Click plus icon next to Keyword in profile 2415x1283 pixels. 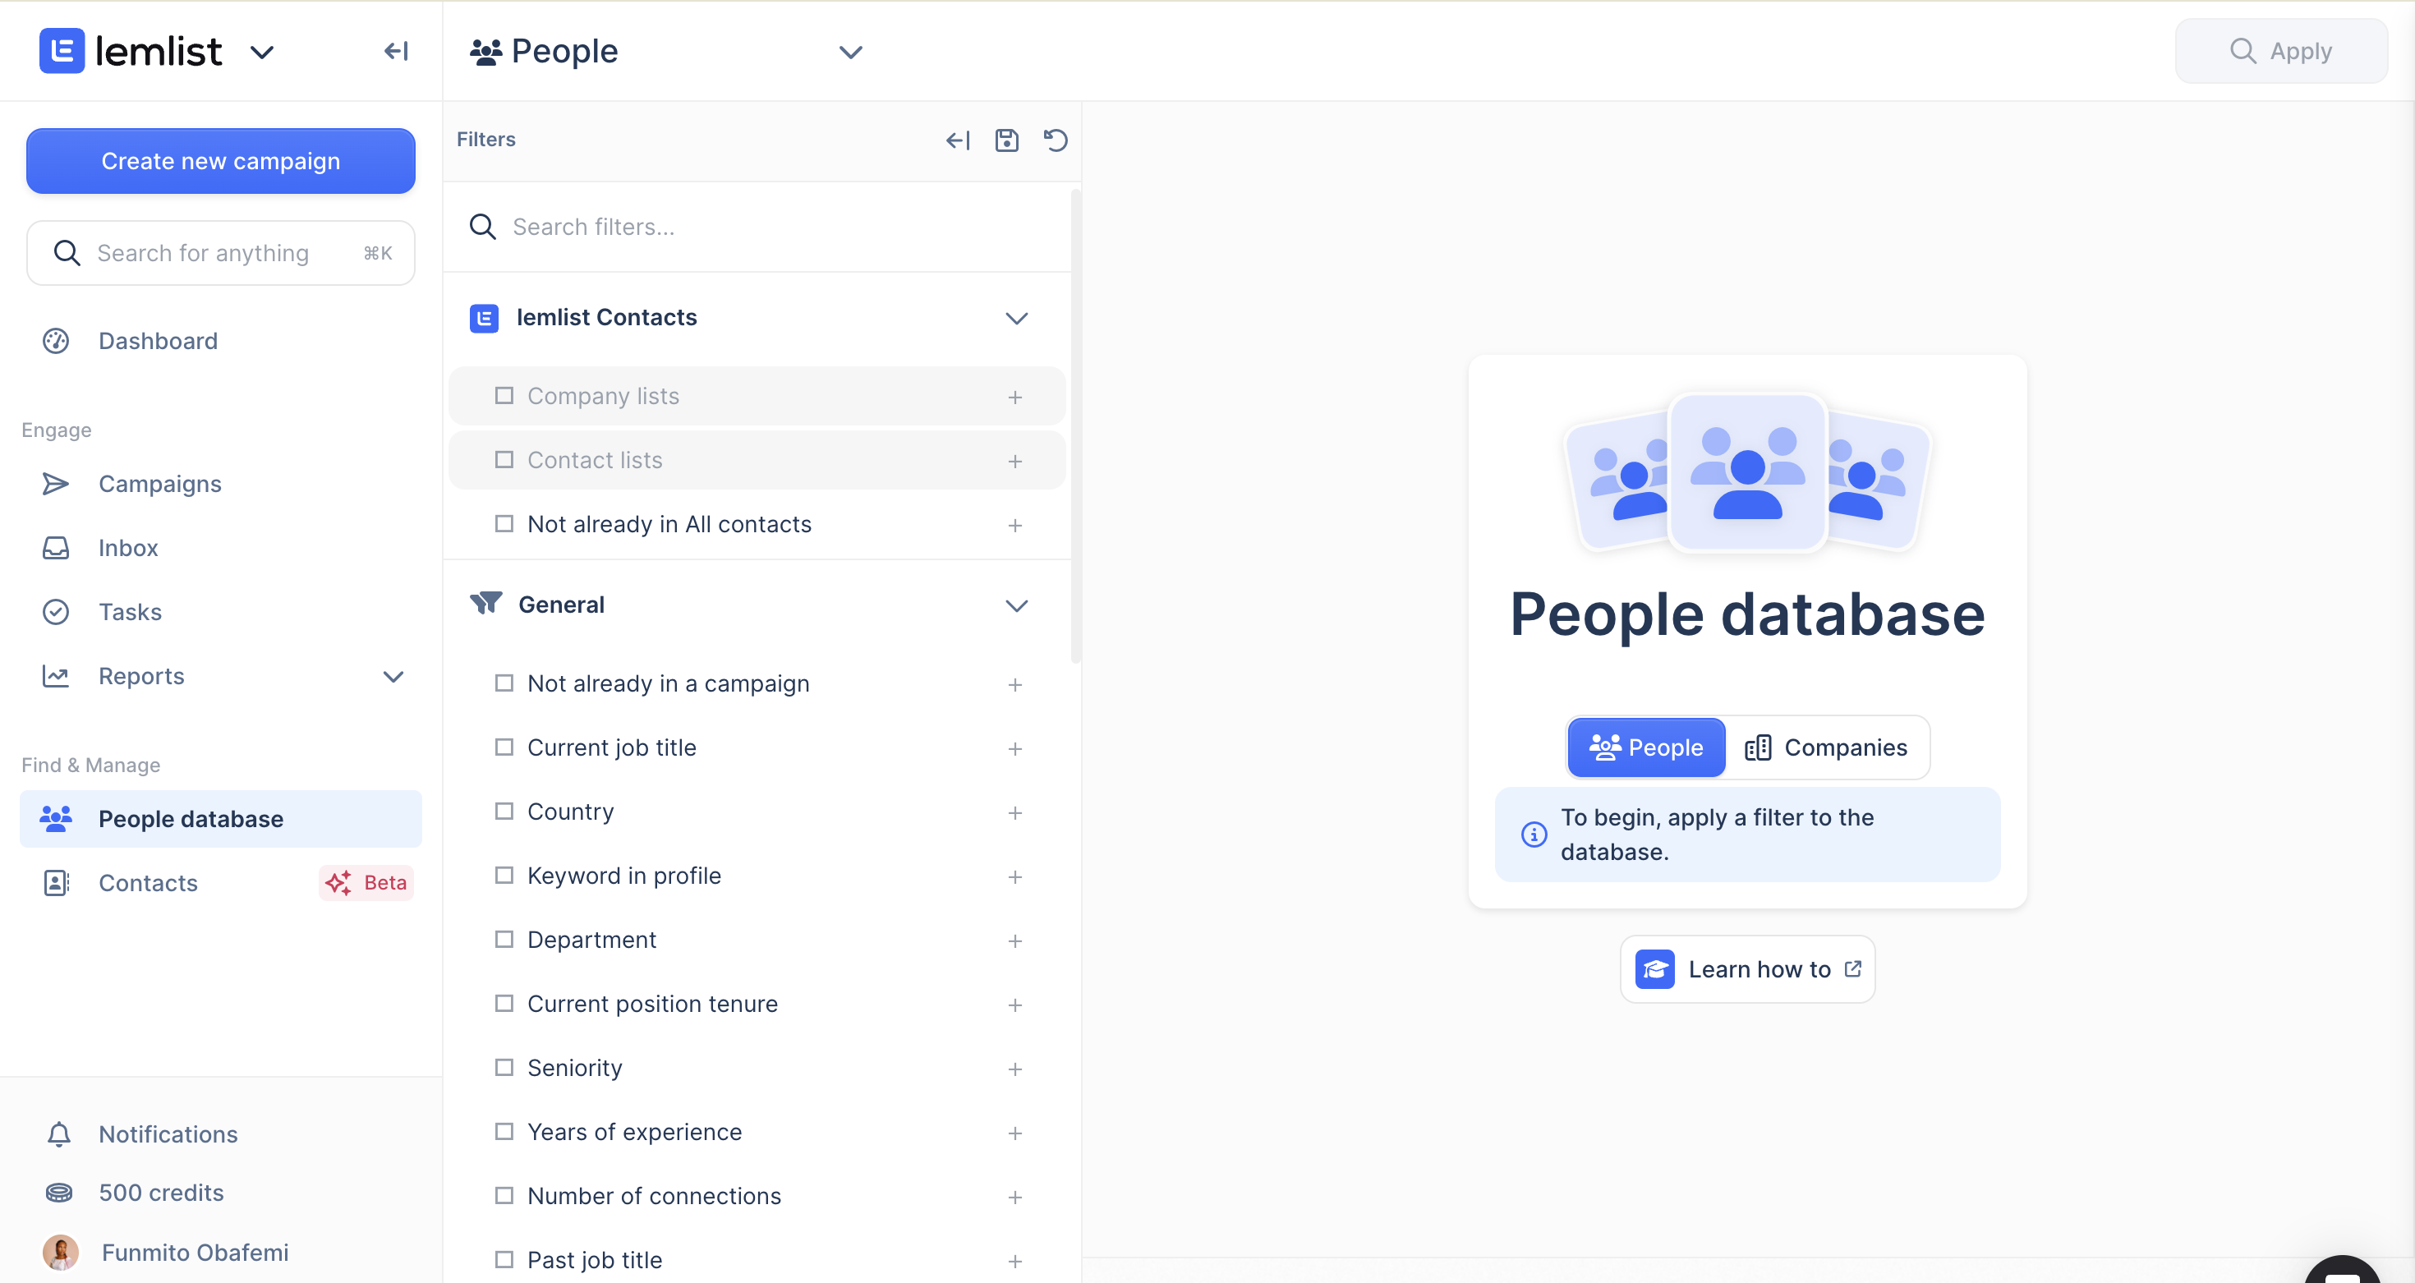[1015, 877]
